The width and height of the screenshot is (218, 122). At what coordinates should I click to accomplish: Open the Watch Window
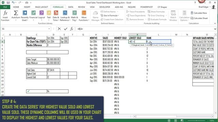pyautogui.click(x=173, y=16)
